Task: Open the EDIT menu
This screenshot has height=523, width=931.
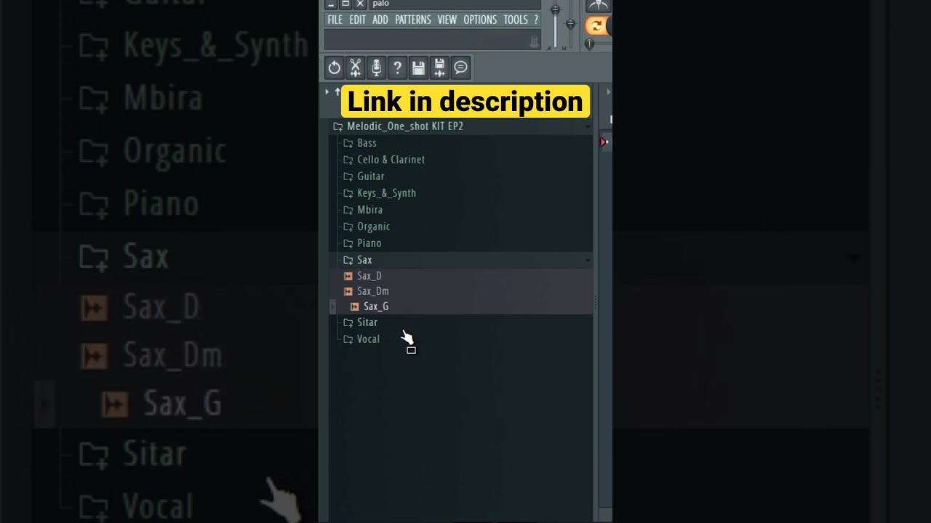Action: point(357,20)
